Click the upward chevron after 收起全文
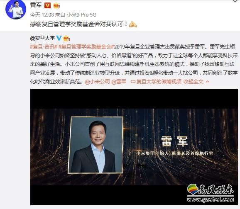This screenshot has width=240, height=209. point(208,82)
